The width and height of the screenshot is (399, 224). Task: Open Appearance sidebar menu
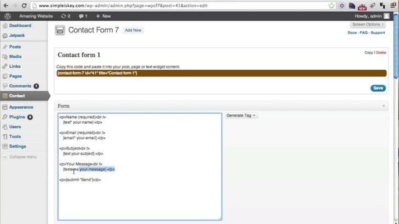(21, 107)
